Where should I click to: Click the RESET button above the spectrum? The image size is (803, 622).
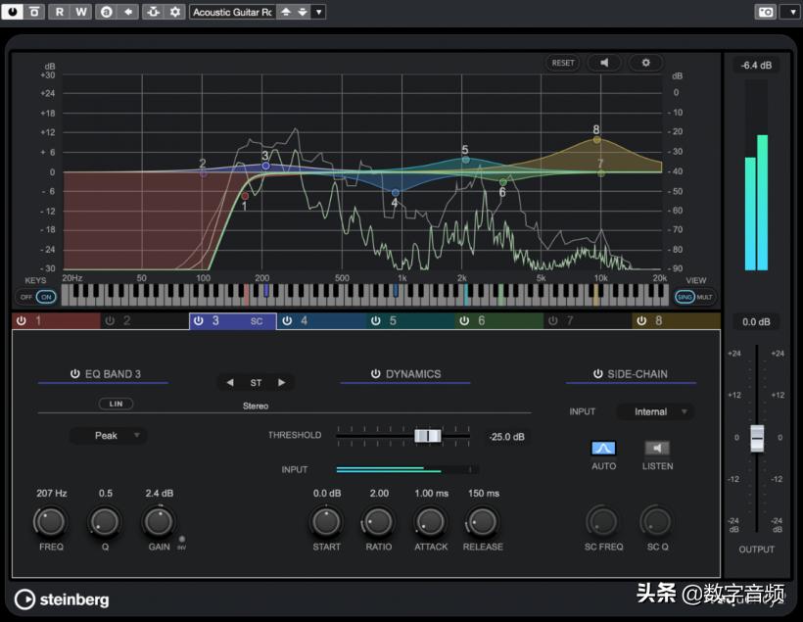click(563, 62)
